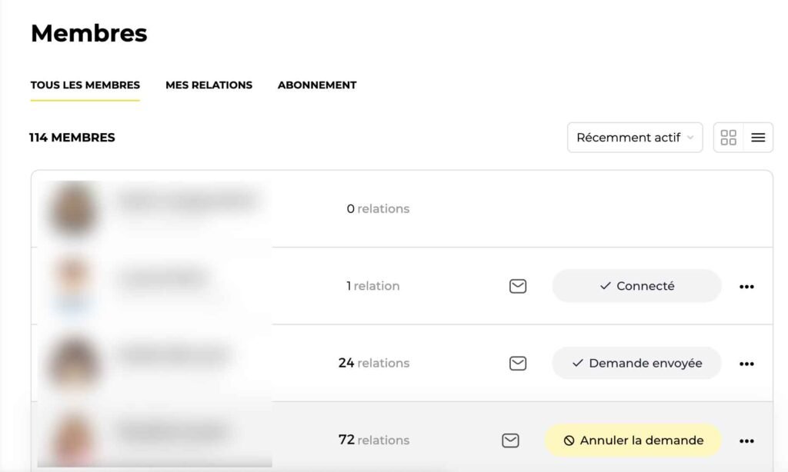The image size is (788, 472).
Task: Open the Récemment actif sort dropdown
Action: (634, 138)
